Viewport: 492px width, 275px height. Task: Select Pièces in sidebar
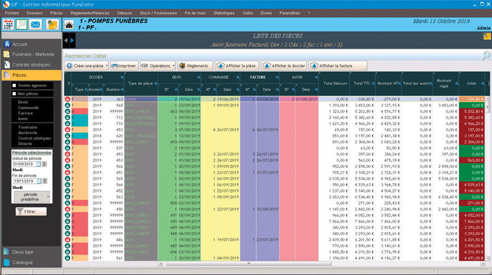31,75
